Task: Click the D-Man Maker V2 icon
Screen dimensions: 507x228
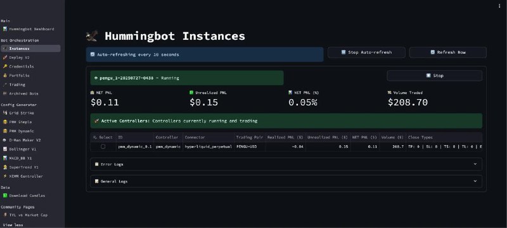Action: click(5, 140)
